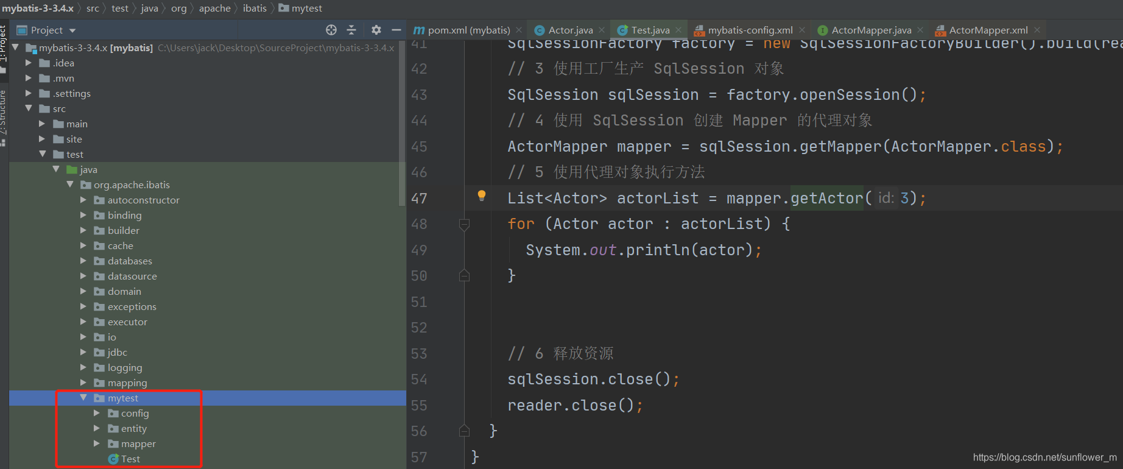Close the mybatis-config.xml tab

[802, 30]
